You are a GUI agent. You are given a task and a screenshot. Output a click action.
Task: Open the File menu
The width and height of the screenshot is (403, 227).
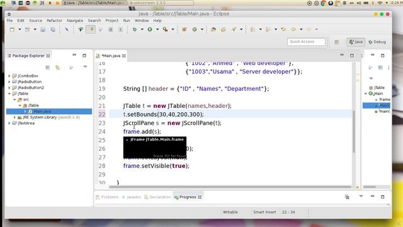tap(9, 21)
